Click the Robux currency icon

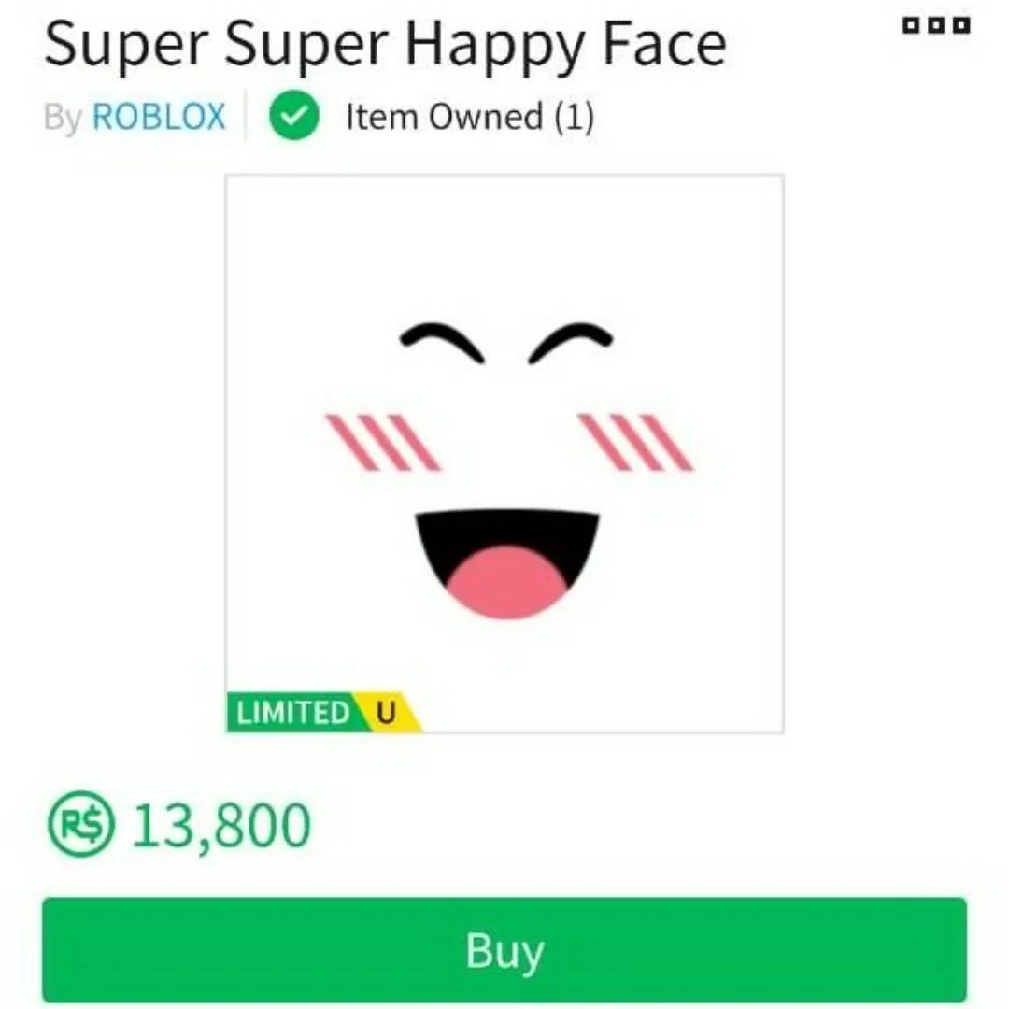coord(81,823)
